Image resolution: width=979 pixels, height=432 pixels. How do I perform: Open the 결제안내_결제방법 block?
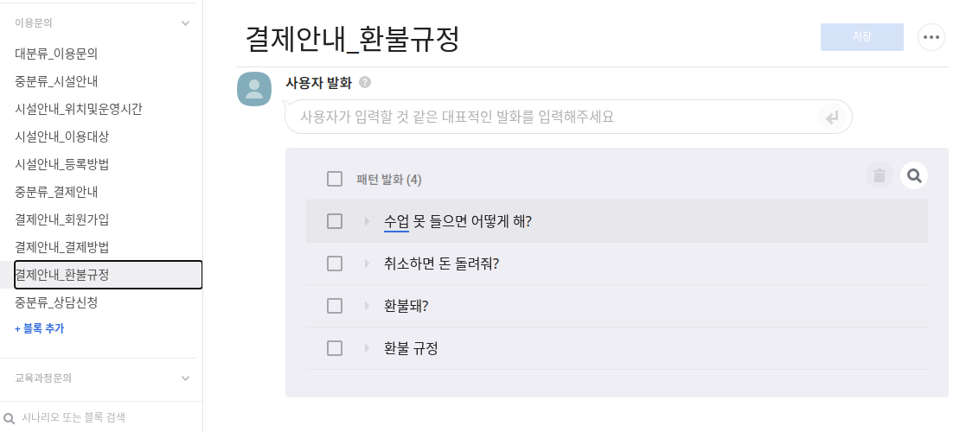pyautogui.click(x=62, y=247)
